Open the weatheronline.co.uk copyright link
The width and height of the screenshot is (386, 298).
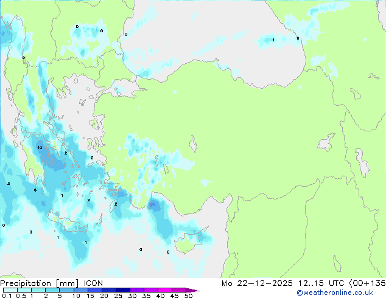335,293
